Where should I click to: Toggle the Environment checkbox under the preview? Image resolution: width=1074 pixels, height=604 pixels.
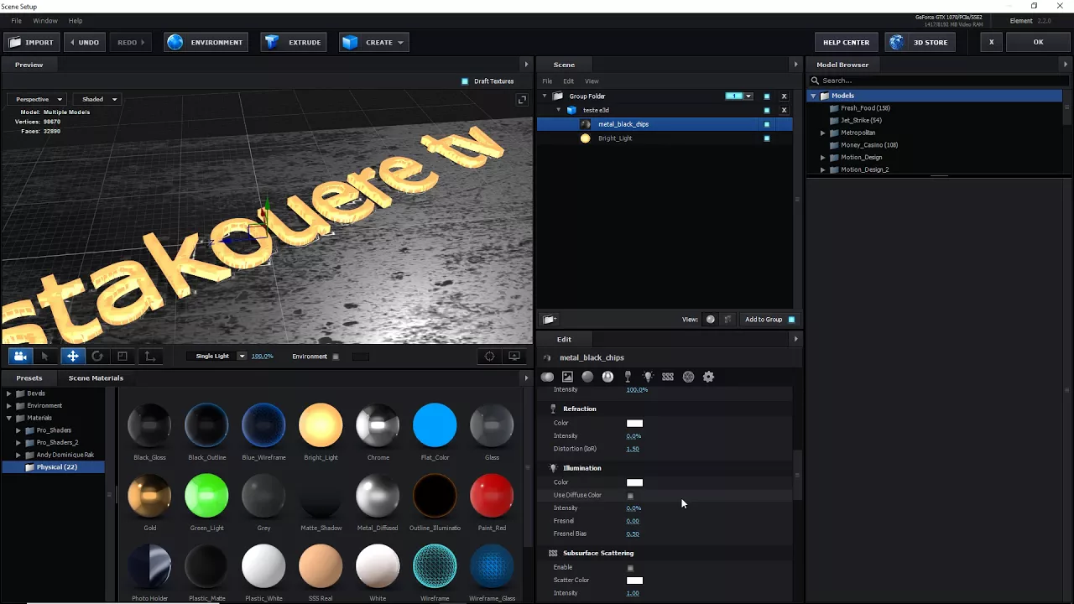[336, 357]
